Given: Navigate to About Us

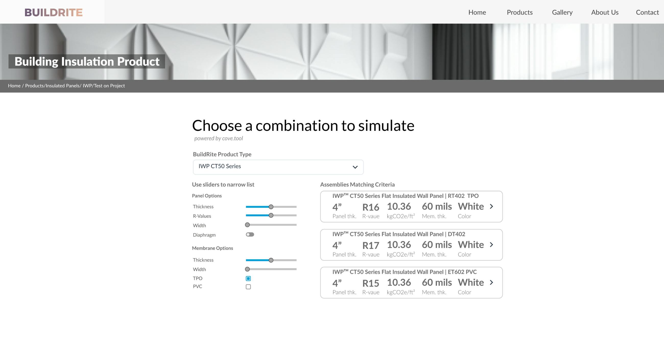Looking at the screenshot, I should coord(604,12).
